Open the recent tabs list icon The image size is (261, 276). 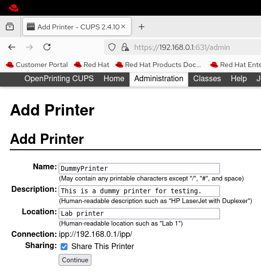tap(10, 27)
